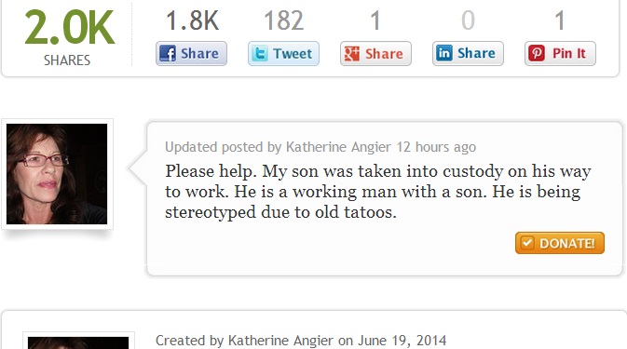Click the Google Plus icon
The height and width of the screenshot is (349, 627).
click(x=352, y=53)
